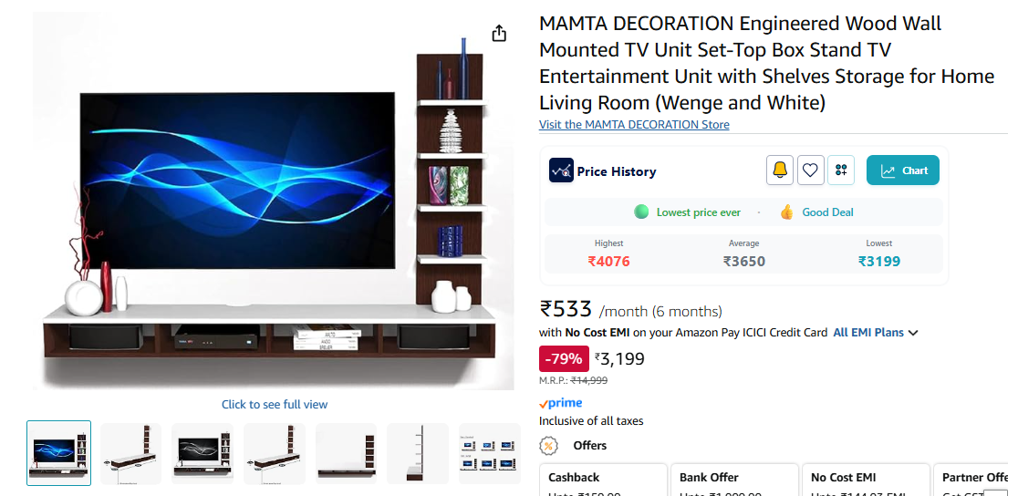Viewport: 1018px width, 496px height.
Task: Click the green Lowest price ever indicator
Action: (x=641, y=212)
